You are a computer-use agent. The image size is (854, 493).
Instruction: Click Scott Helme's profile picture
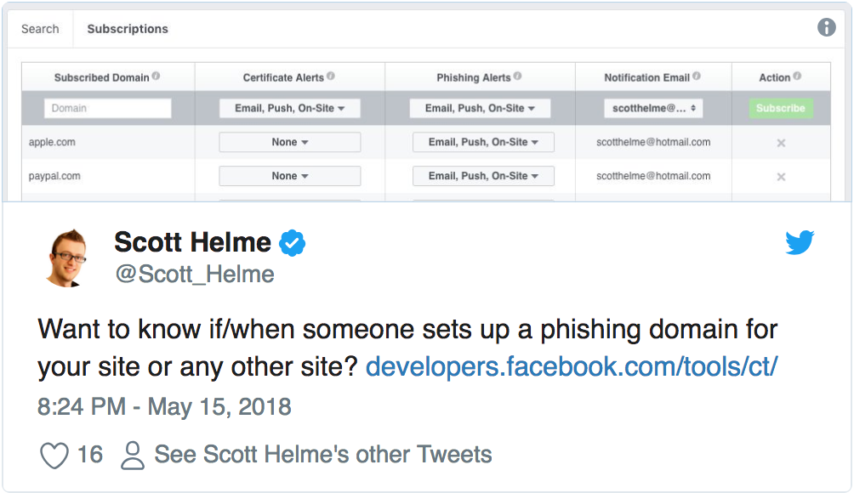pos(67,258)
